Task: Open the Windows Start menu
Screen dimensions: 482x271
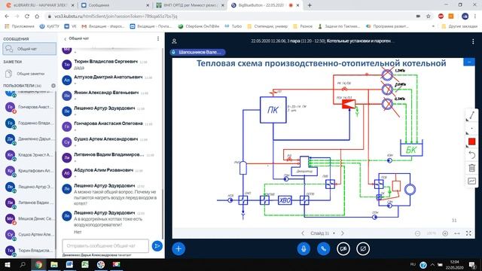Action: (8, 264)
